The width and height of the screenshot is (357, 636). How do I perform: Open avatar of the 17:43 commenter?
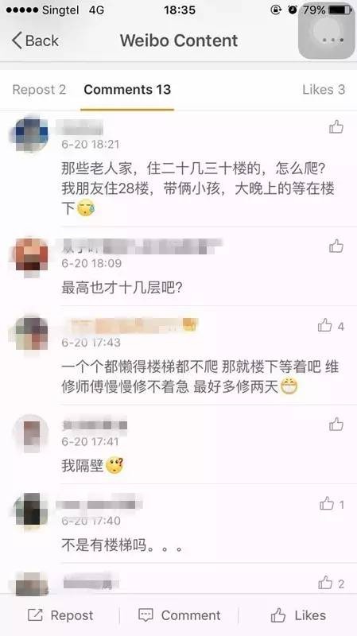(30, 333)
